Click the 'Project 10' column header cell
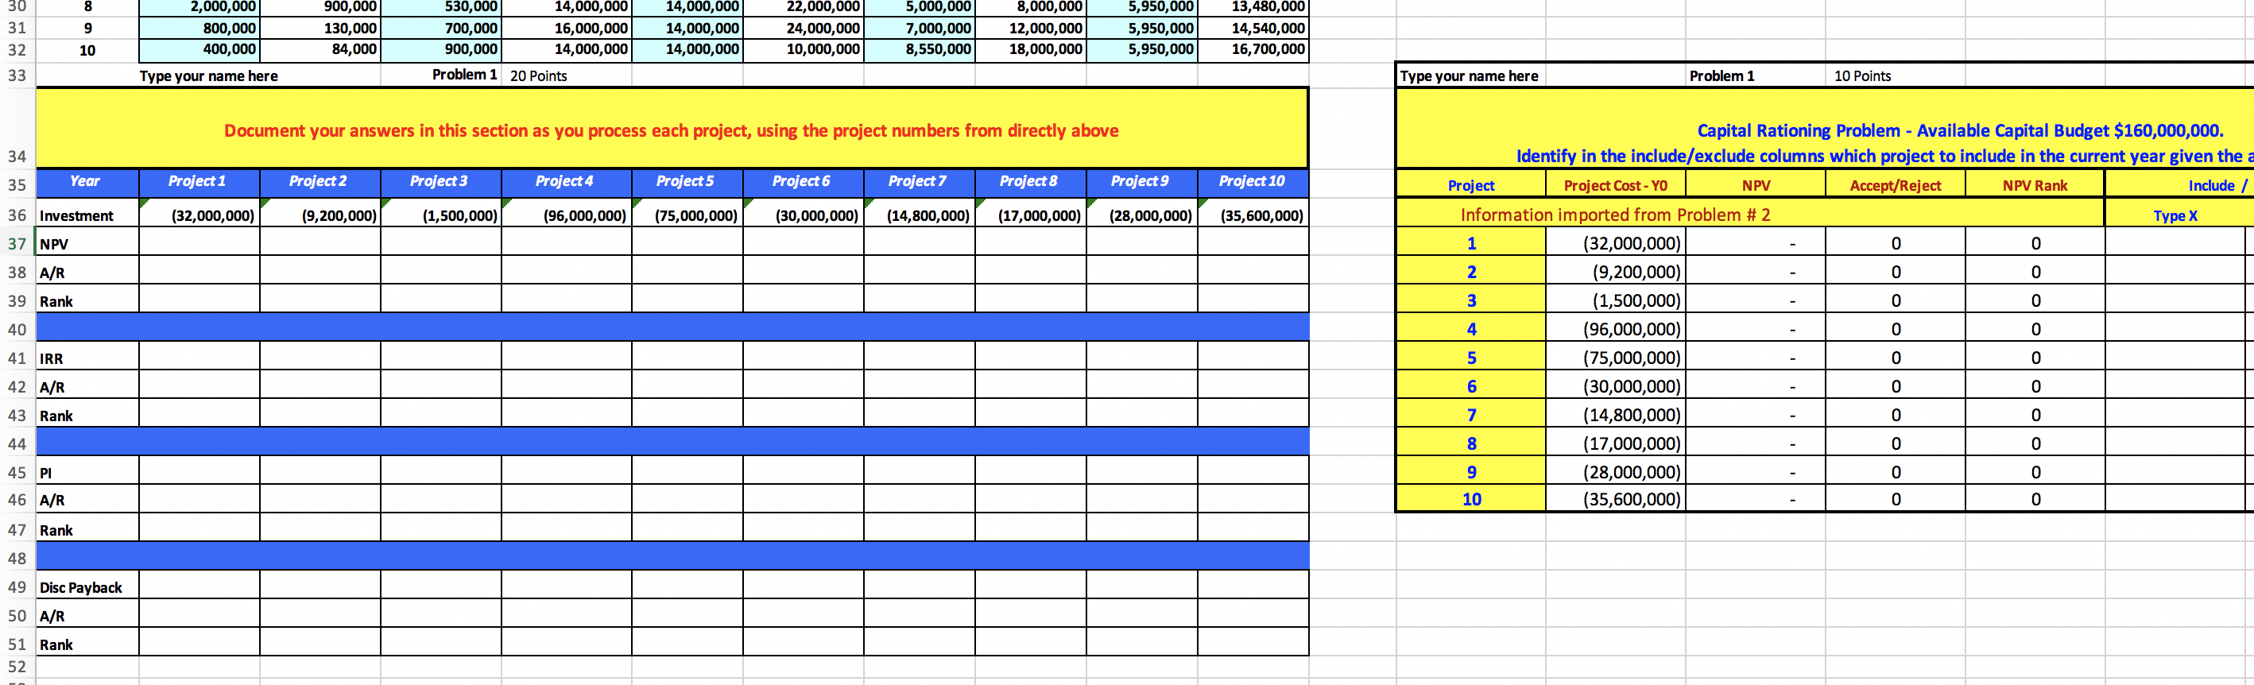The image size is (2254, 685). (x=1253, y=183)
